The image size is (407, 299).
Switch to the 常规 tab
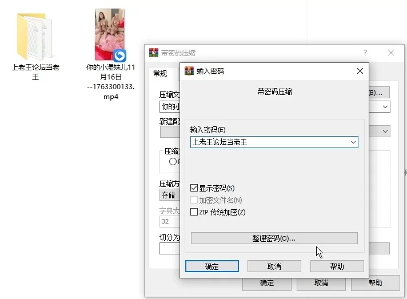[x=159, y=73]
